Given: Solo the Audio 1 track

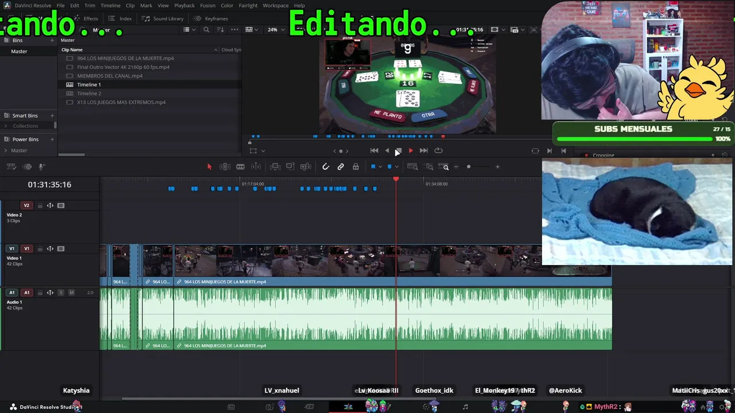Looking at the screenshot, I should coord(61,293).
